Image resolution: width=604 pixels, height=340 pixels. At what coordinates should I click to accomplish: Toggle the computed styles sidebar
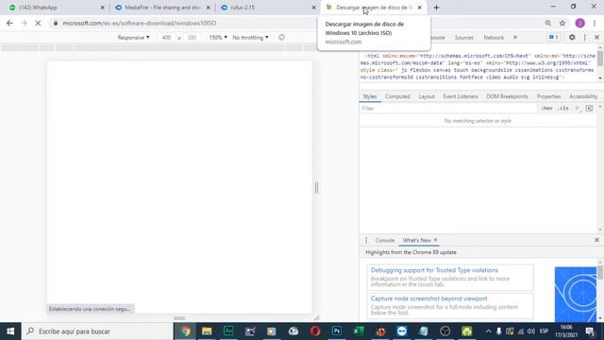coord(589,109)
